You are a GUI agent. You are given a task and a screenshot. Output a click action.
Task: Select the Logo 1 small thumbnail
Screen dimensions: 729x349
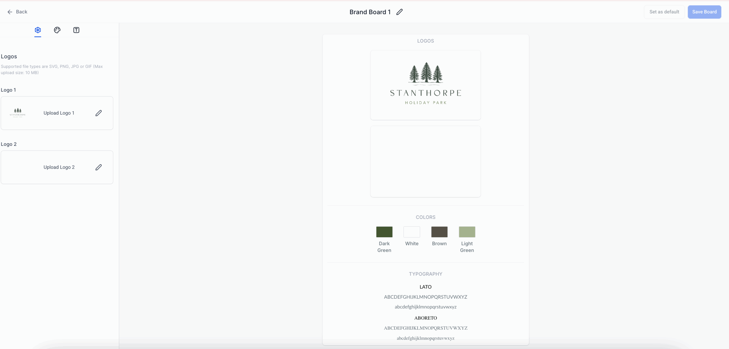18,113
